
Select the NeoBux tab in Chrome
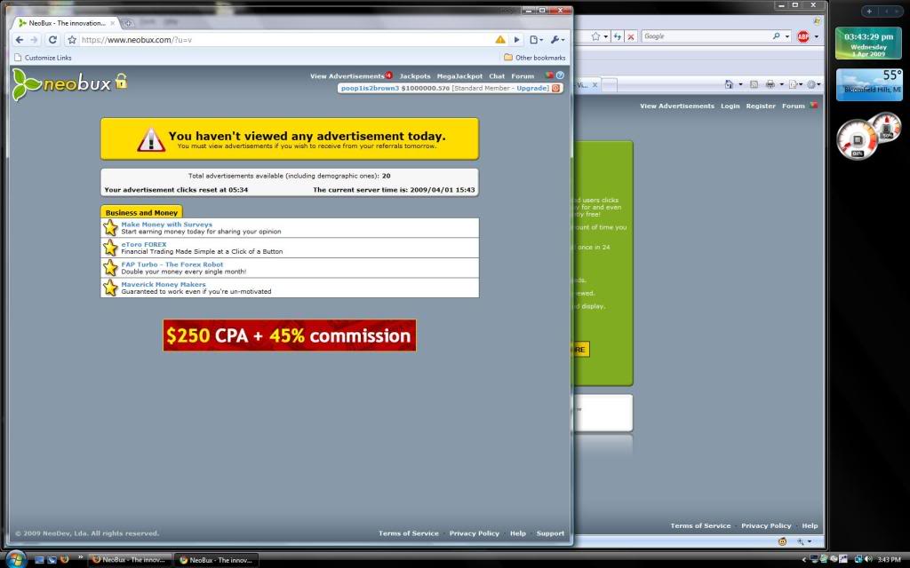pos(66,23)
